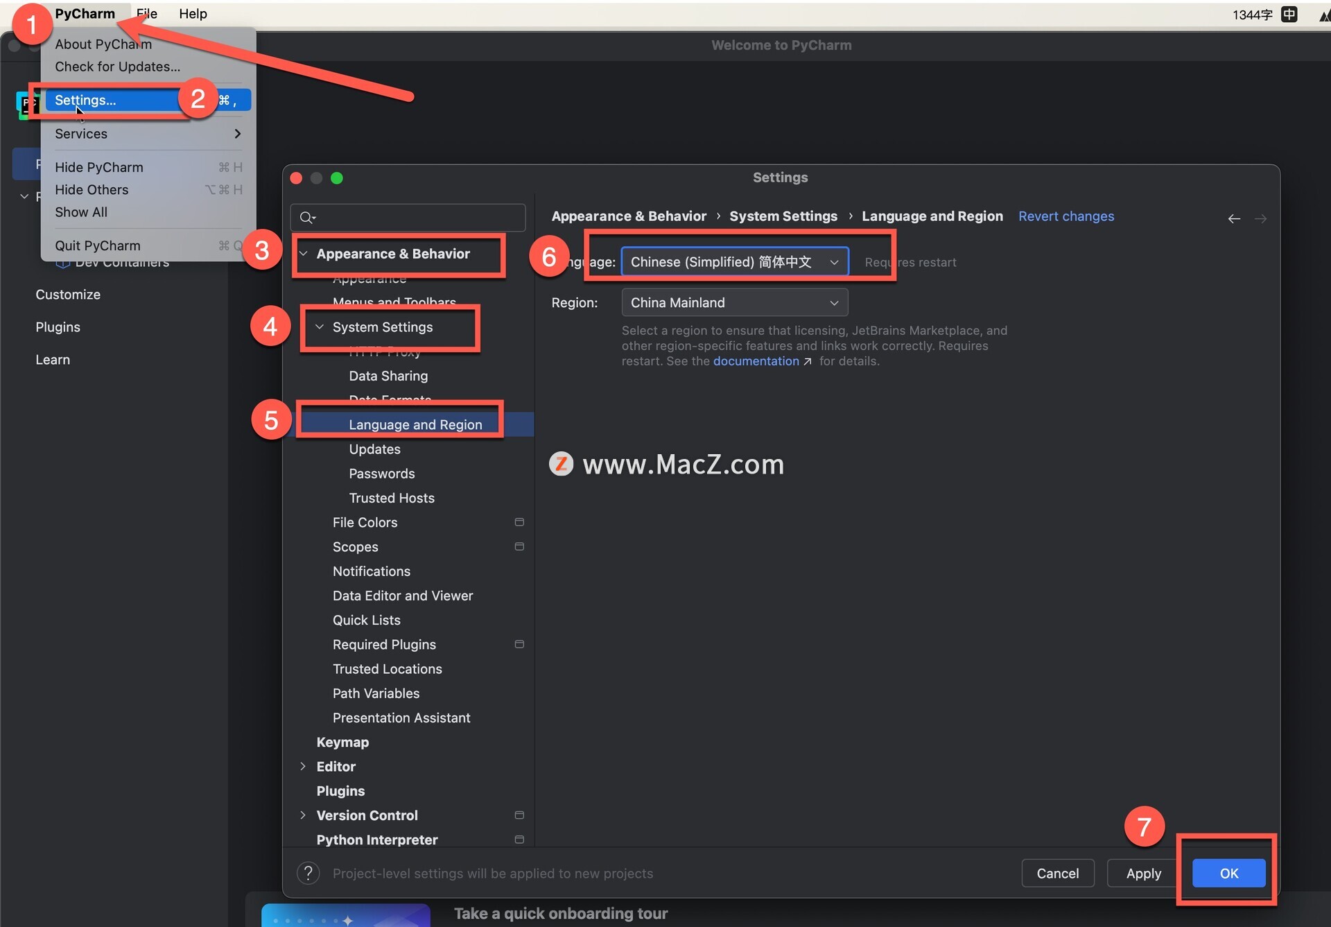Viewport: 1331px width, 927px height.
Task: Select Trusted Hosts in settings tree
Action: (x=392, y=498)
